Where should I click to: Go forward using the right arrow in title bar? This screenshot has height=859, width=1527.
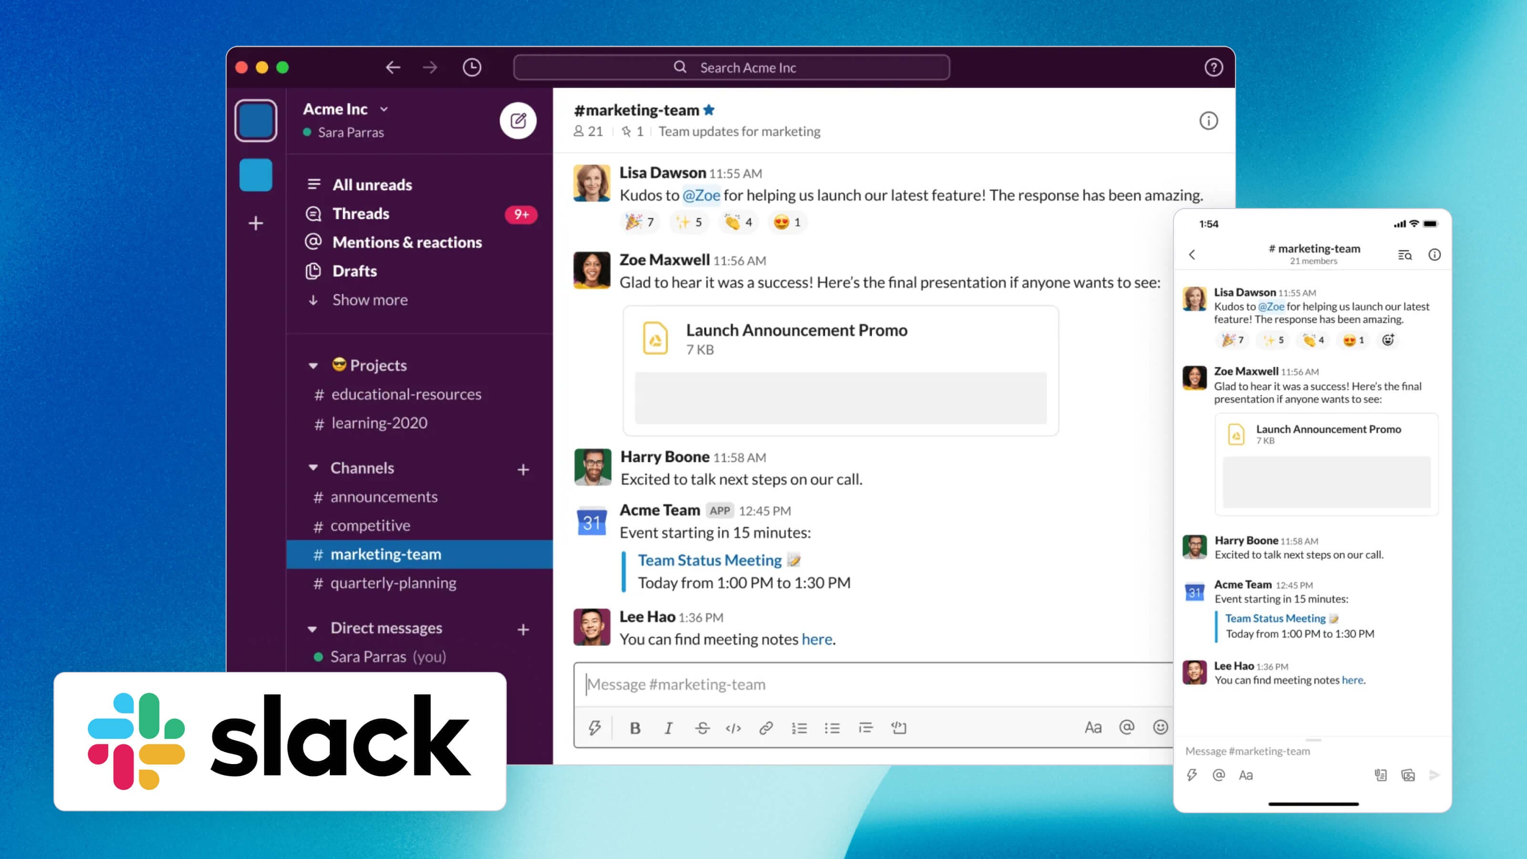pos(430,68)
